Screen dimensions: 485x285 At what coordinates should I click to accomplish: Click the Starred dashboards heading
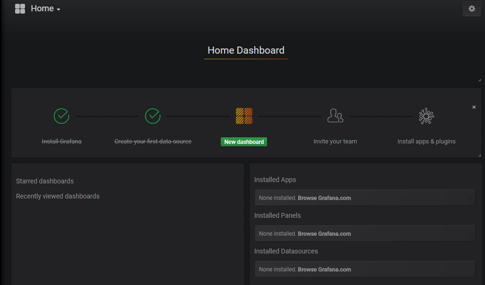(x=45, y=181)
